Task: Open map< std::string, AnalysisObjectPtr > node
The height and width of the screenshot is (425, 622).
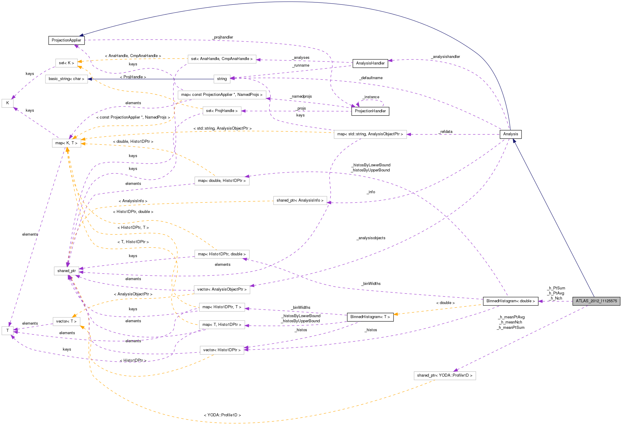Action: (x=370, y=134)
